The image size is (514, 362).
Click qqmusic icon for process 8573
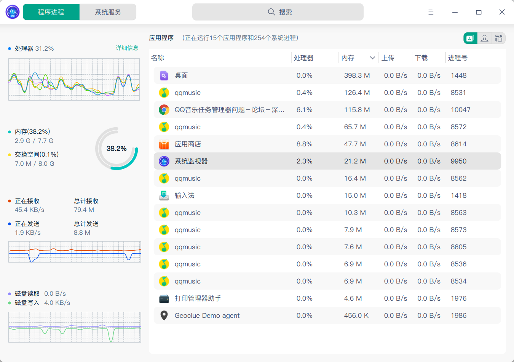pos(164,230)
